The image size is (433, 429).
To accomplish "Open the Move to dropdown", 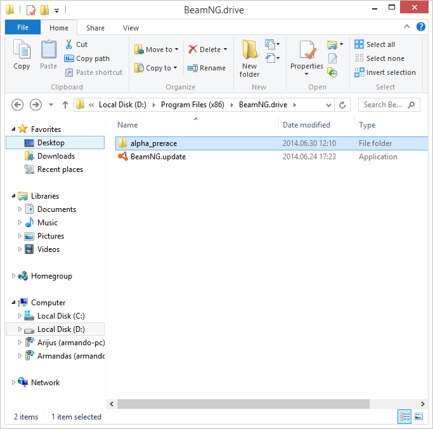I will tap(157, 49).
